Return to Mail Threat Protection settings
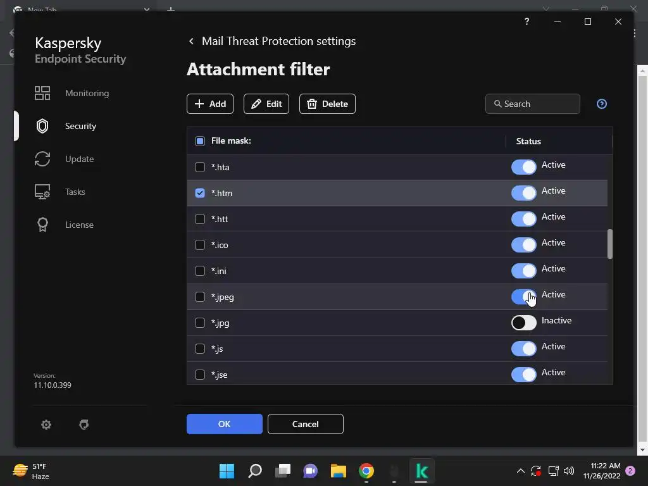This screenshot has height=486, width=648. 278,41
